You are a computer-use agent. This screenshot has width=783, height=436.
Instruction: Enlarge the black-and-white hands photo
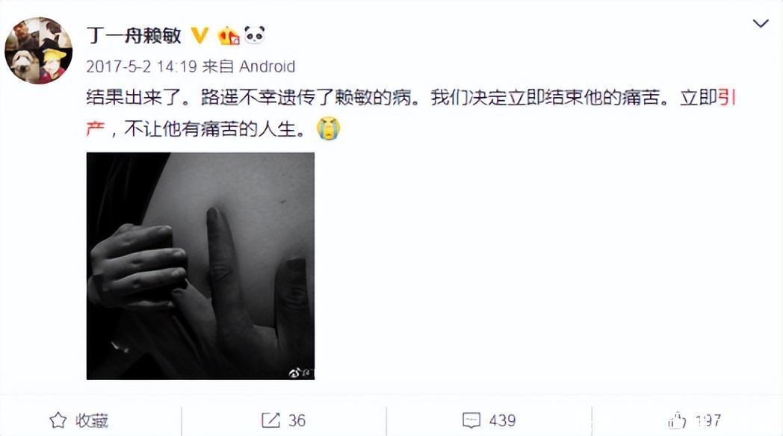pos(200,266)
